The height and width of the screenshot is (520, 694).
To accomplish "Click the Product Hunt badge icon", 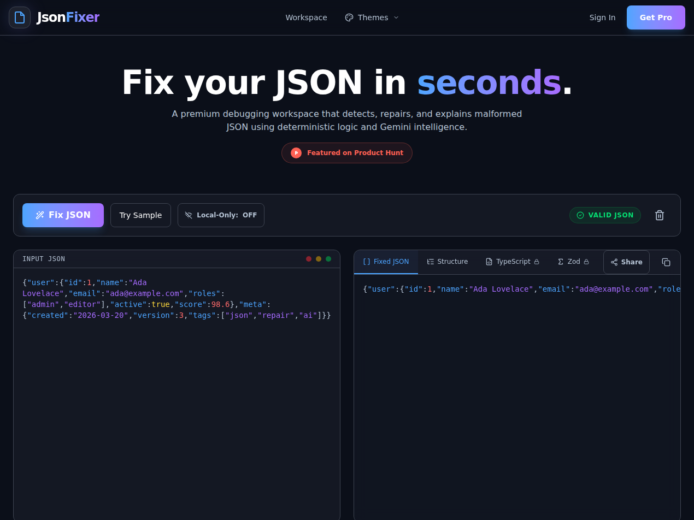I will 296,153.
